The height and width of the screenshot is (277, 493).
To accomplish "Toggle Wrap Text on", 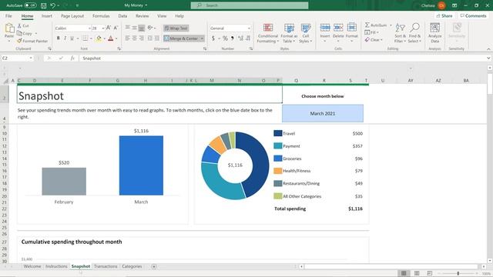I will pos(176,28).
